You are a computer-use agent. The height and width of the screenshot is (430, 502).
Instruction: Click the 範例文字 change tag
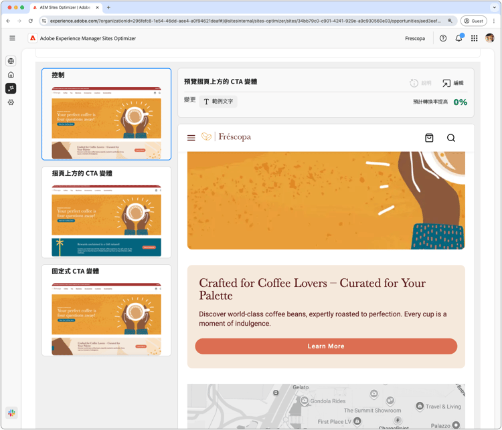tap(218, 102)
